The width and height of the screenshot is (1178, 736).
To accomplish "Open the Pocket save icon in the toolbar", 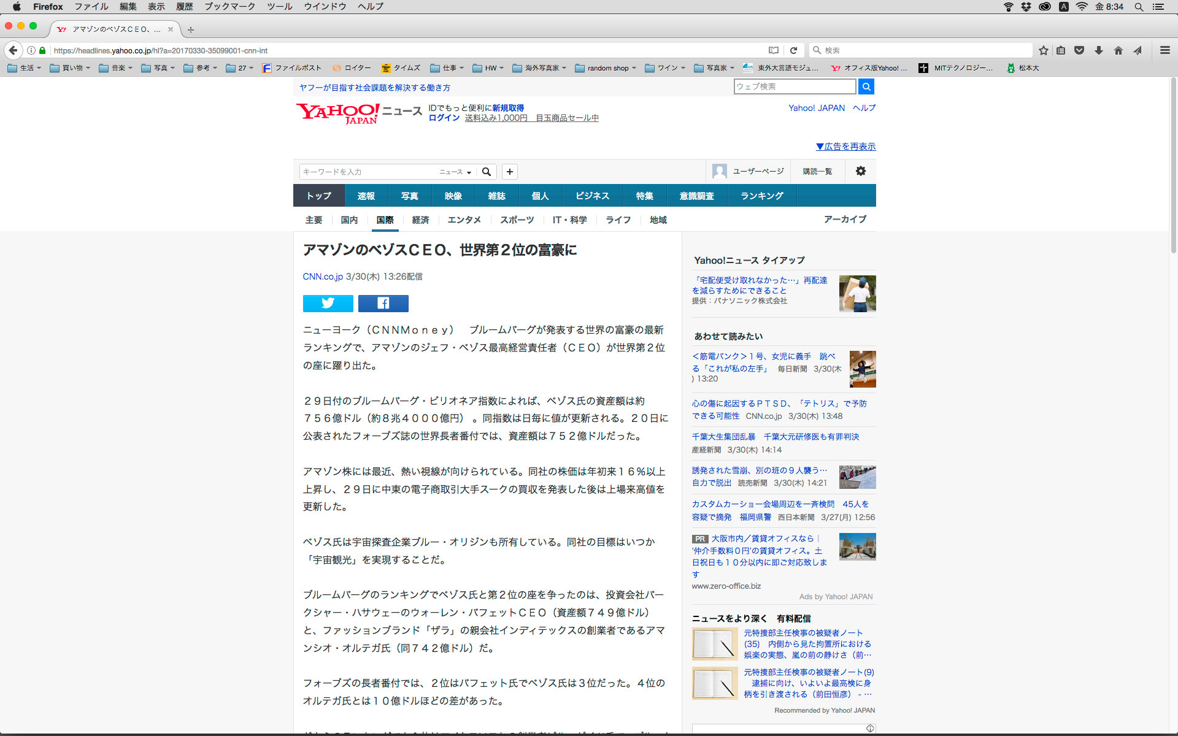I will click(1079, 50).
